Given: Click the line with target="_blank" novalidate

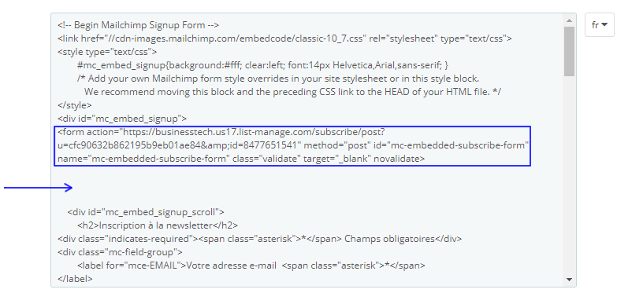Looking at the screenshot, I should tap(241, 159).
